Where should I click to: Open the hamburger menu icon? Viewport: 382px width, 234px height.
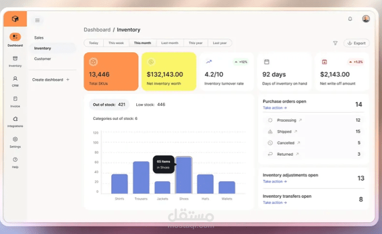click(37, 20)
